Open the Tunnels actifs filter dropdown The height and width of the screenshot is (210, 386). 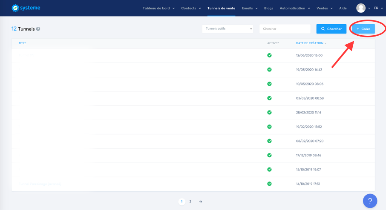(228, 29)
